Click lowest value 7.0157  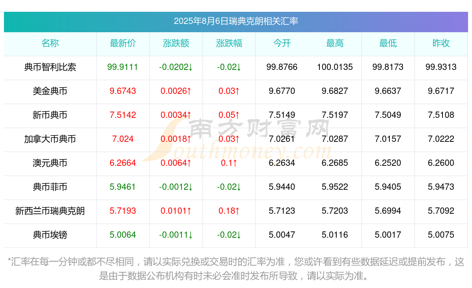(x=388, y=139)
